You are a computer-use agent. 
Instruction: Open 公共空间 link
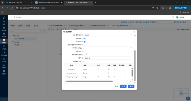131,22
